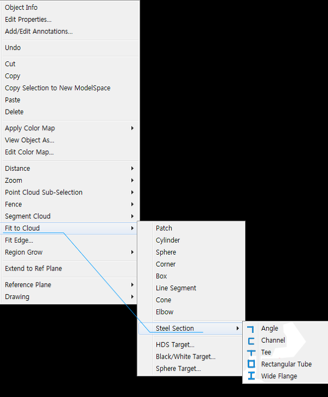
Task: Click the Rectangular Tube section icon
Action: point(251,364)
